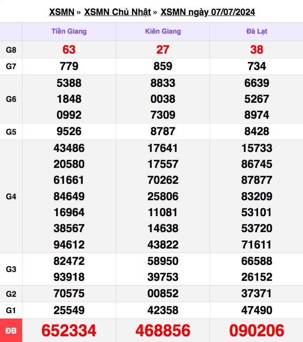Select G3 number 93918
Viewport: 303px width, 342px height.
69,277
